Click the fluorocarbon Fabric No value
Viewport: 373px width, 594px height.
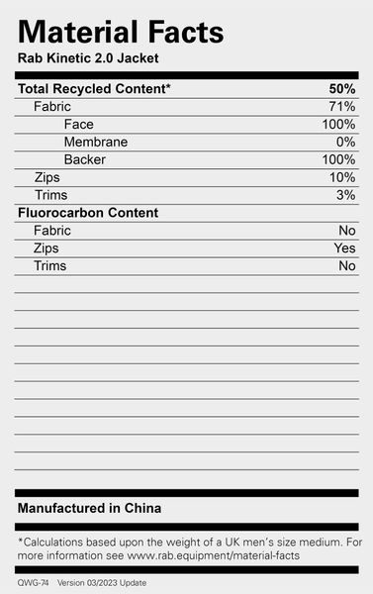(347, 231)
